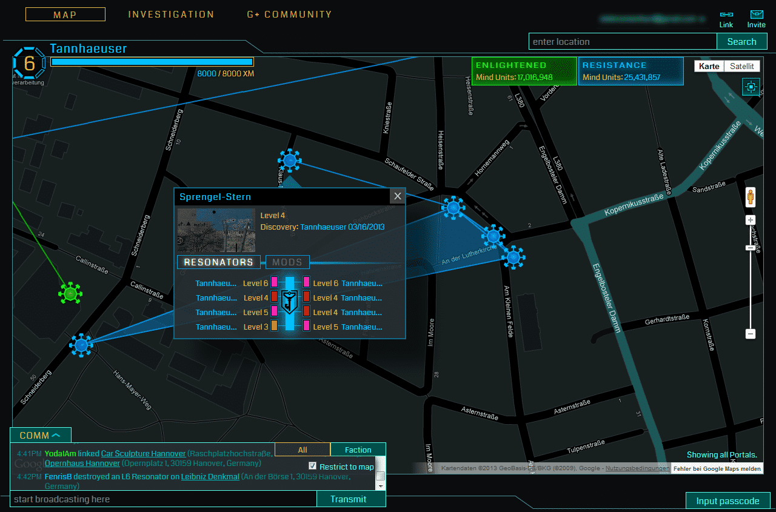
Task: Click player name FenrisB in COMM
Action: [58, 476]
